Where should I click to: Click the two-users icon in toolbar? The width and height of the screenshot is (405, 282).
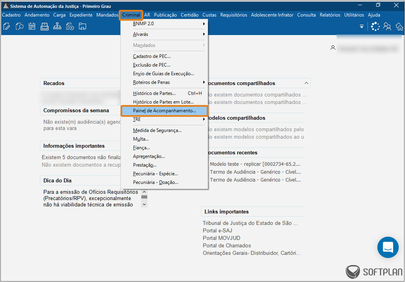click(387, 26)
